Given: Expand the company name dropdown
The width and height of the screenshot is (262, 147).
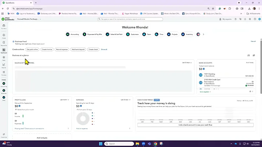Looking at the screenshot, I should 29,19.
